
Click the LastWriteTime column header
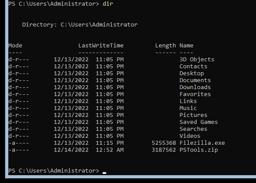pos(101,46)
